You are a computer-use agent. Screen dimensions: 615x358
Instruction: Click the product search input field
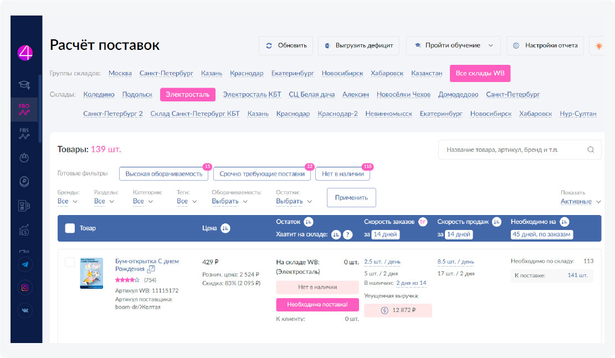512,150
